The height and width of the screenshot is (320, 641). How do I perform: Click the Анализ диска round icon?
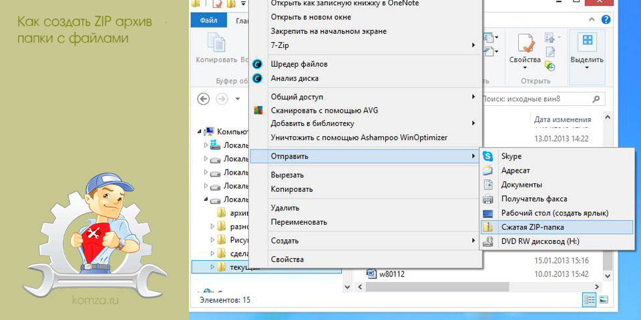tap(258, 78)
